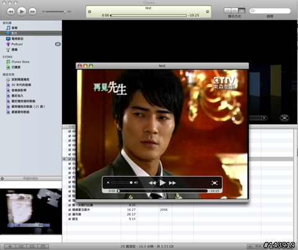Click the "2006" year cell
Viewport: 298px width, 250px height.
pos(164,210)
